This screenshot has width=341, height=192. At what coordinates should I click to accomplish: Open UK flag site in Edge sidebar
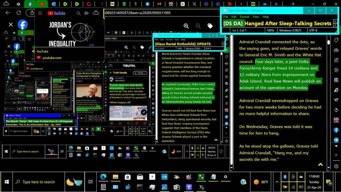336,120
